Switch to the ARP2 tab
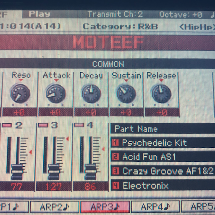Image resolution: width=215 pixels, height=215 pixels. point(55,207)
